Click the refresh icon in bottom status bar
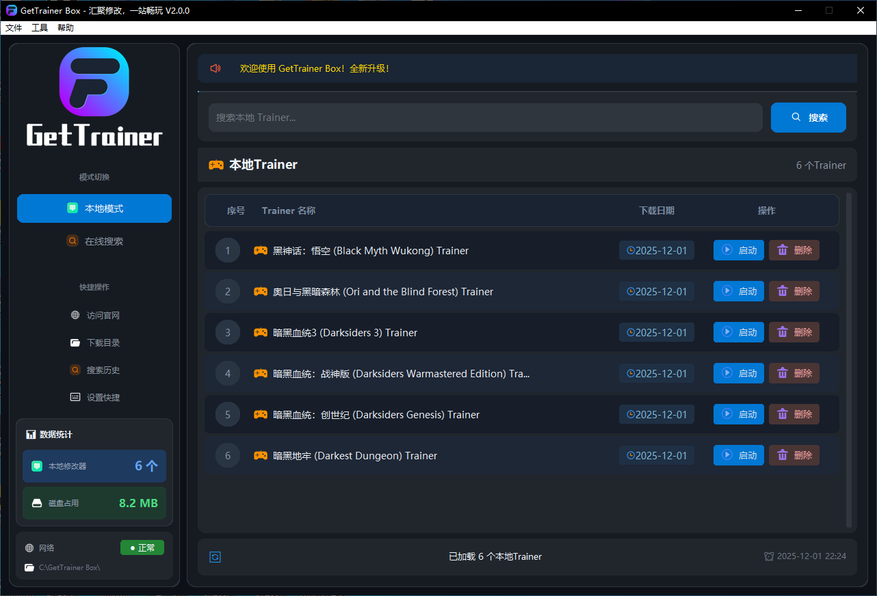 [x=215, y=557]
